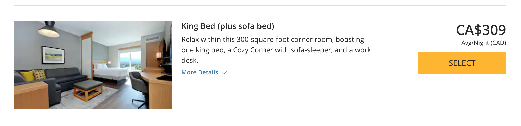521x126 pixels.
Task: Click the yellow pillow on the sofa
Action: (x=27, y=76)
